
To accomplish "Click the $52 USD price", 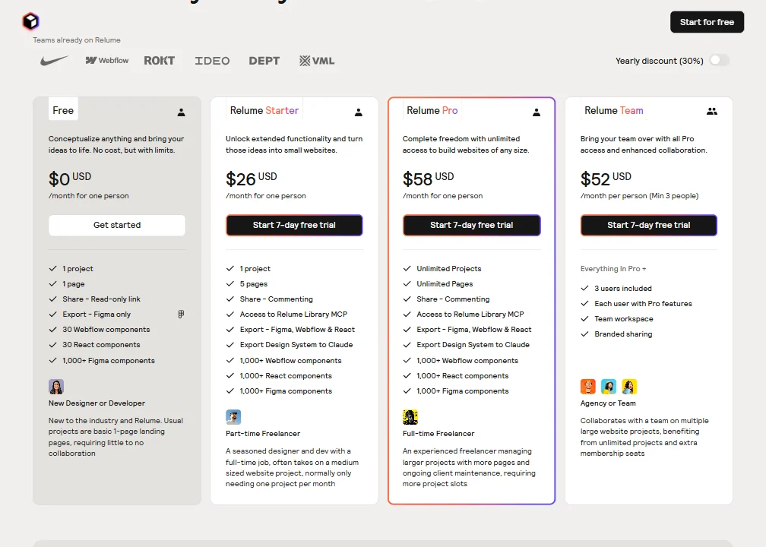I will pyautogui.click(x=606, y=179).
